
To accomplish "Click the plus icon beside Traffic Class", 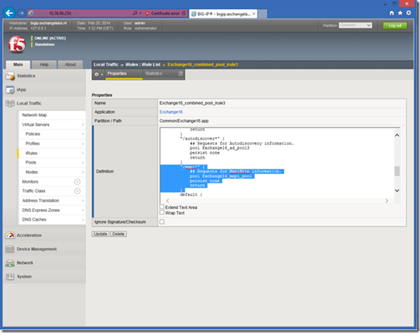I will [77, 191].
